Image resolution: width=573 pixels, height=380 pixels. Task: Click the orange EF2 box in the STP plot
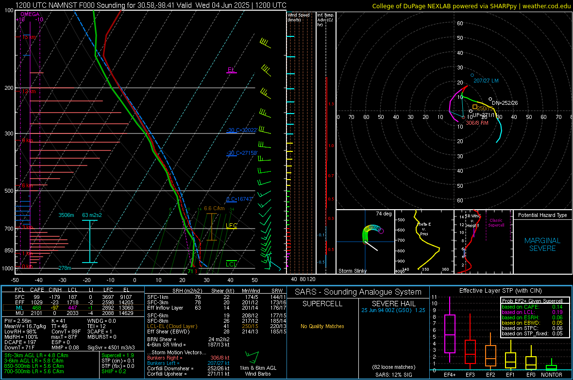490,356
